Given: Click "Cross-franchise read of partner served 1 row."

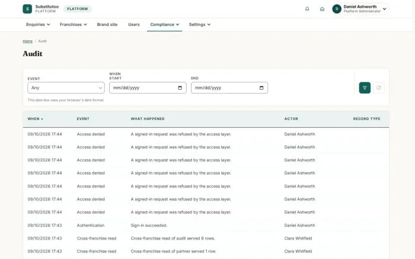Looking at the screenshot, I should [x=173, y=251].
